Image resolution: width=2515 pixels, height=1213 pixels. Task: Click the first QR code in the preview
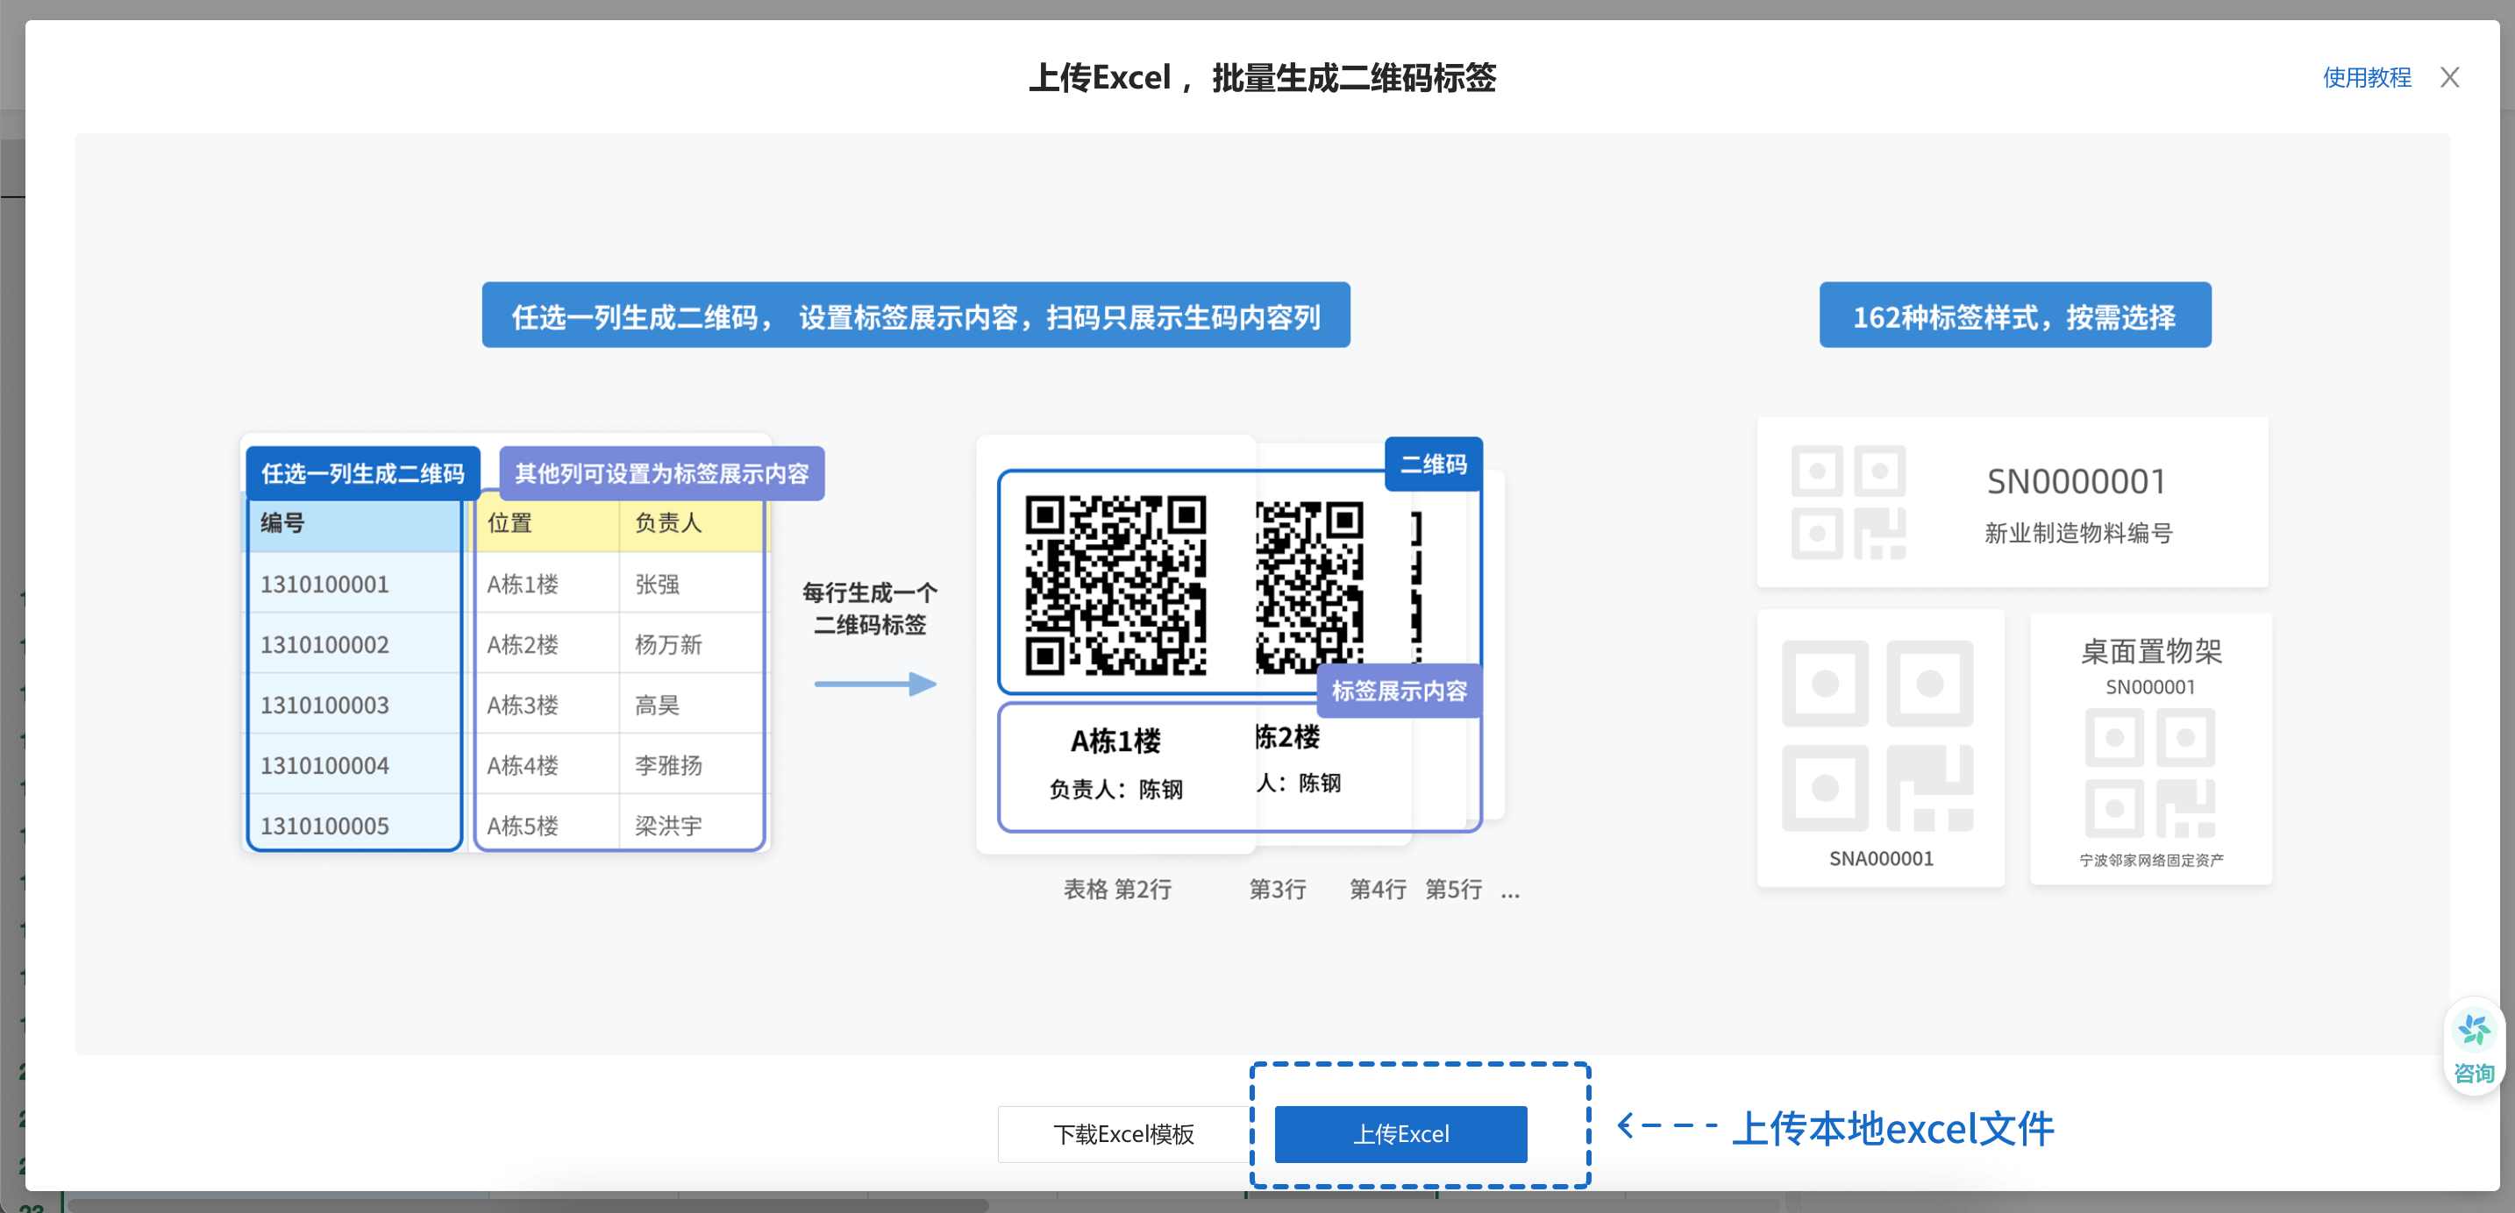(1115, 585)
